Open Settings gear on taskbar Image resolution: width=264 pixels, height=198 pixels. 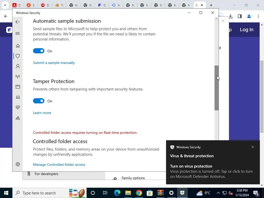[x=171, y=193]
